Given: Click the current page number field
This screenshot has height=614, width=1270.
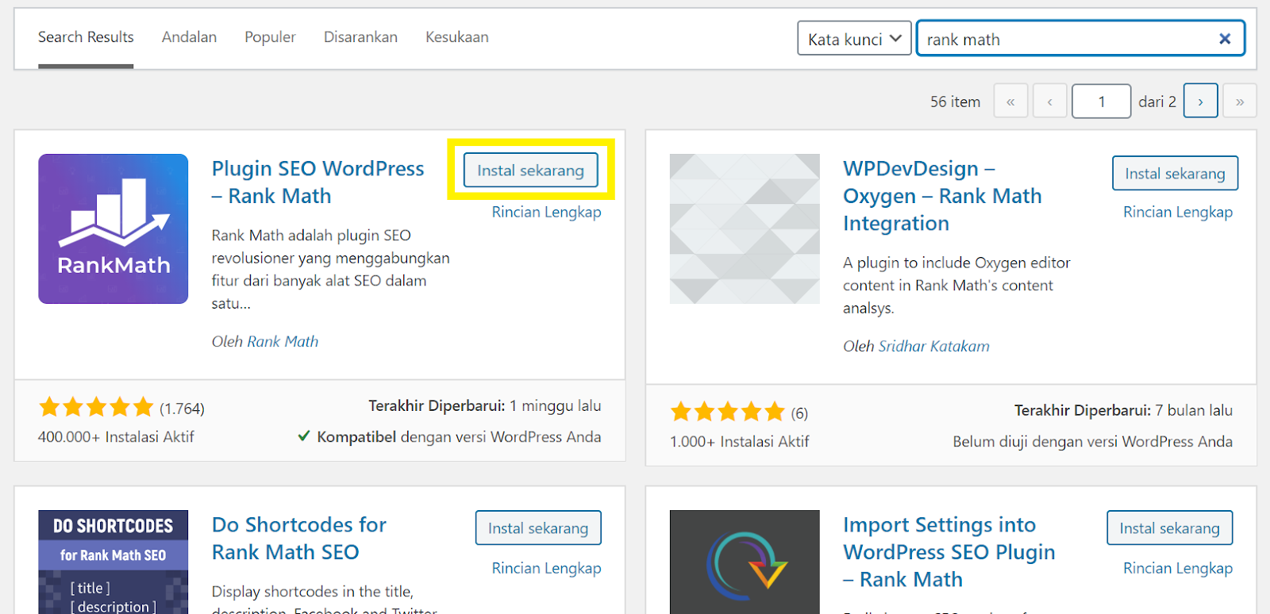Looking at the screenshot, I should pyautogui.click(x=1101, y=102).
